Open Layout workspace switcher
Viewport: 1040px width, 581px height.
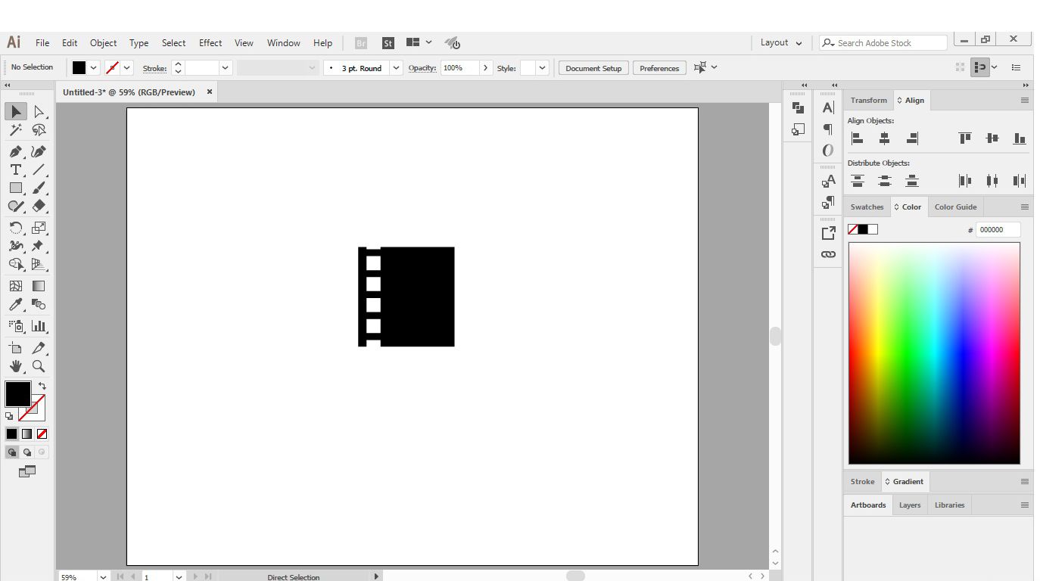click(781, 43)
